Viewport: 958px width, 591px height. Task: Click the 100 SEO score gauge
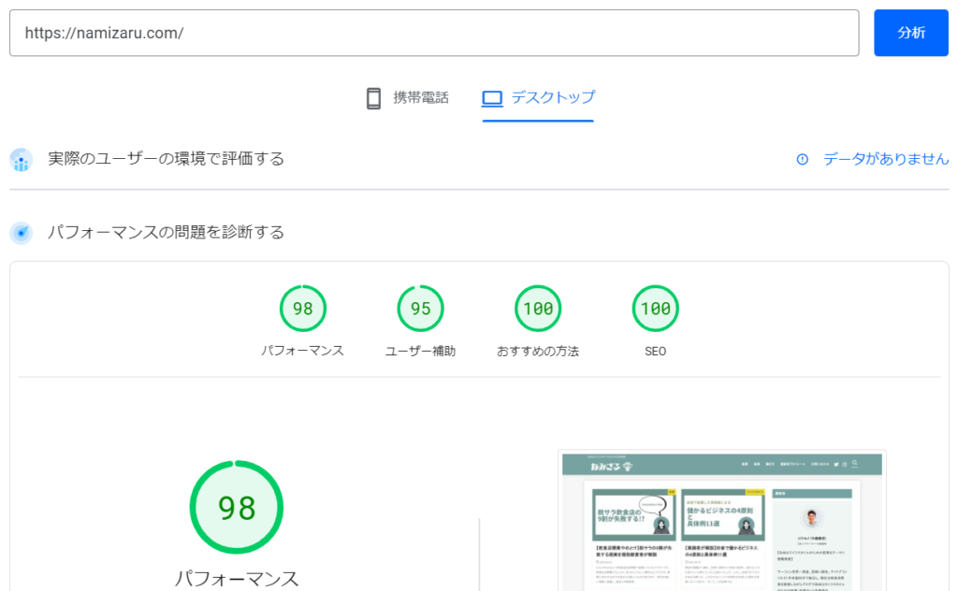[x=655, y=309]
